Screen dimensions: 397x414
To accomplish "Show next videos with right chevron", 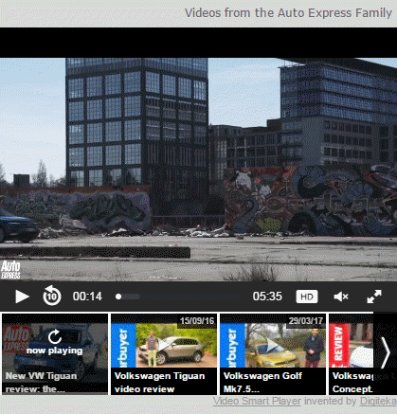I will [386, 352].
